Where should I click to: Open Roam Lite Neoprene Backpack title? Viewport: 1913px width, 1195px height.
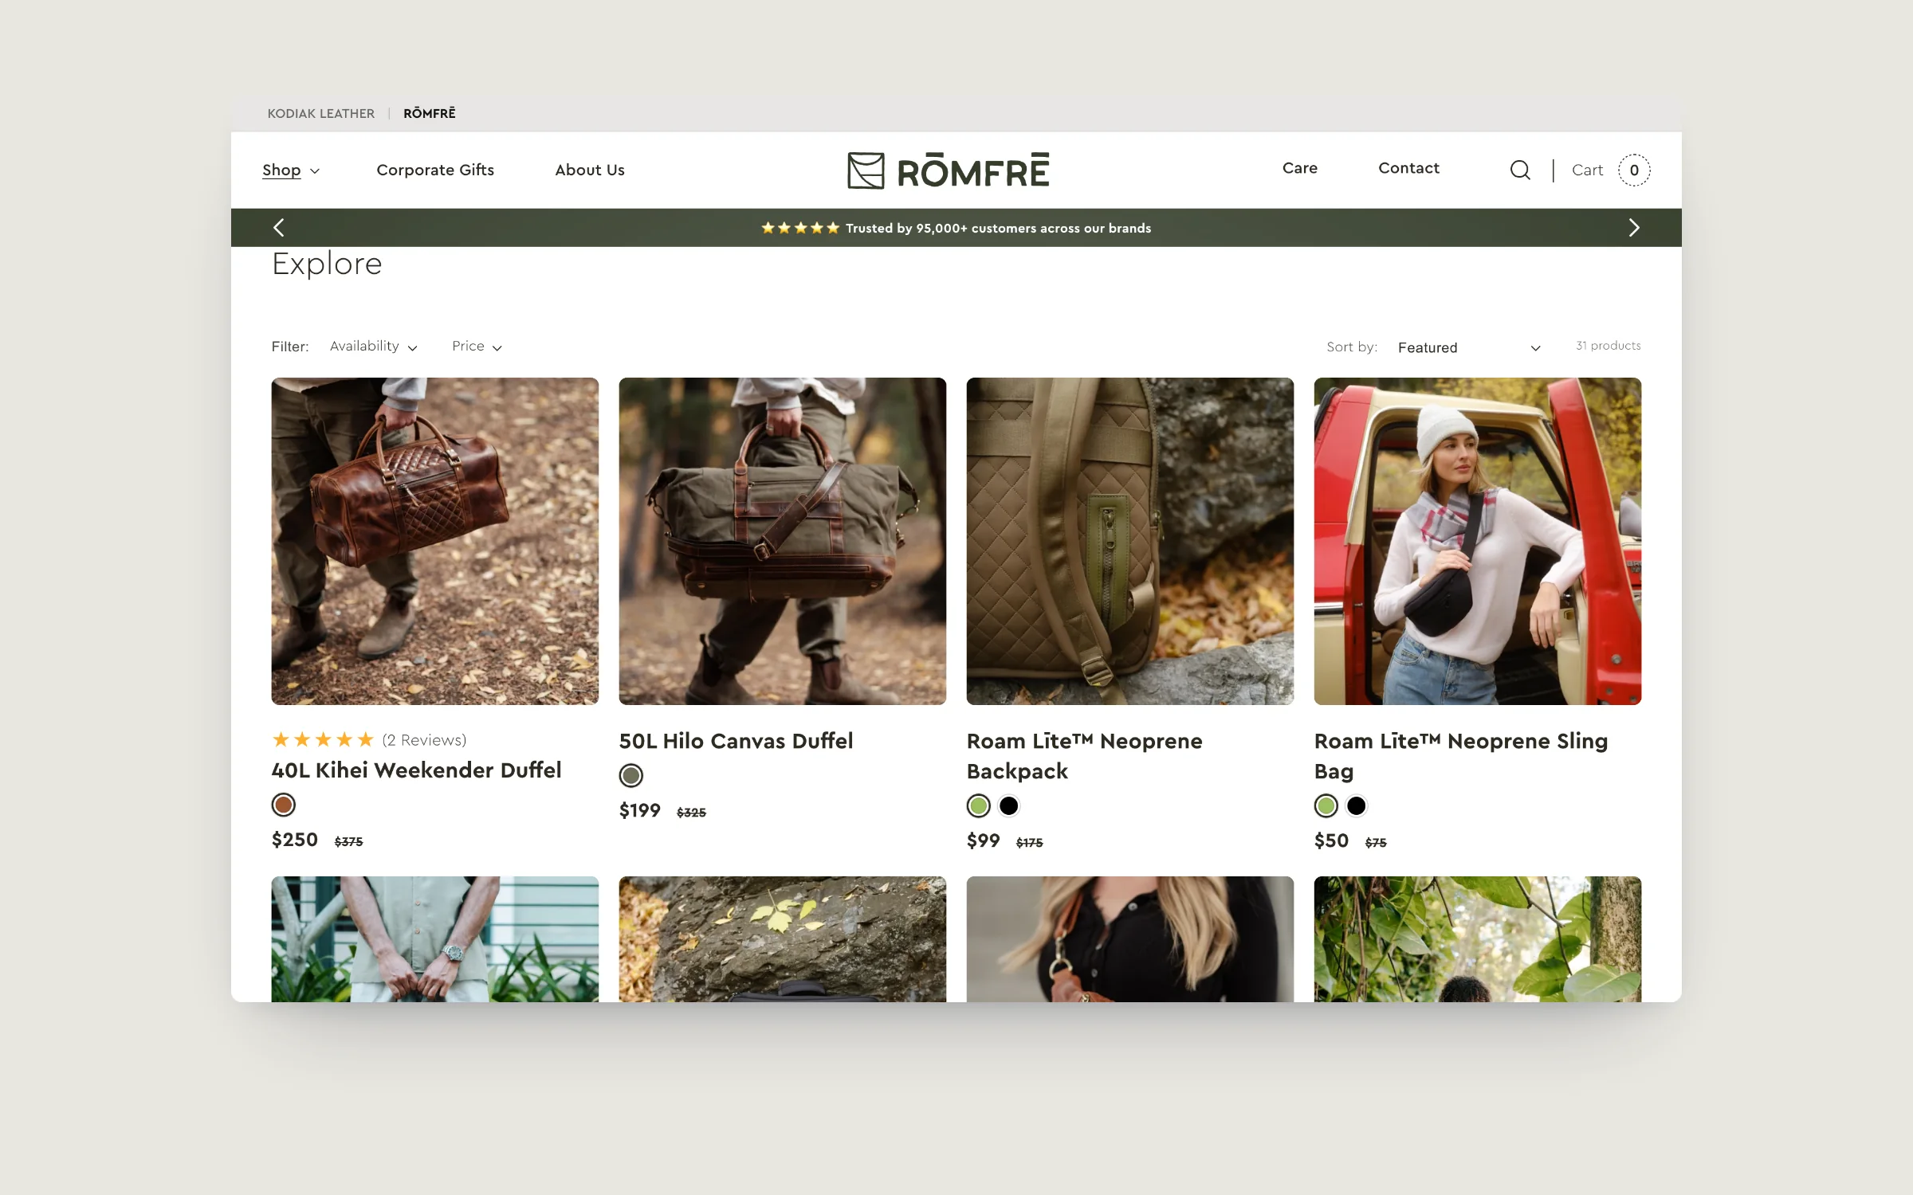(1085, 756)
